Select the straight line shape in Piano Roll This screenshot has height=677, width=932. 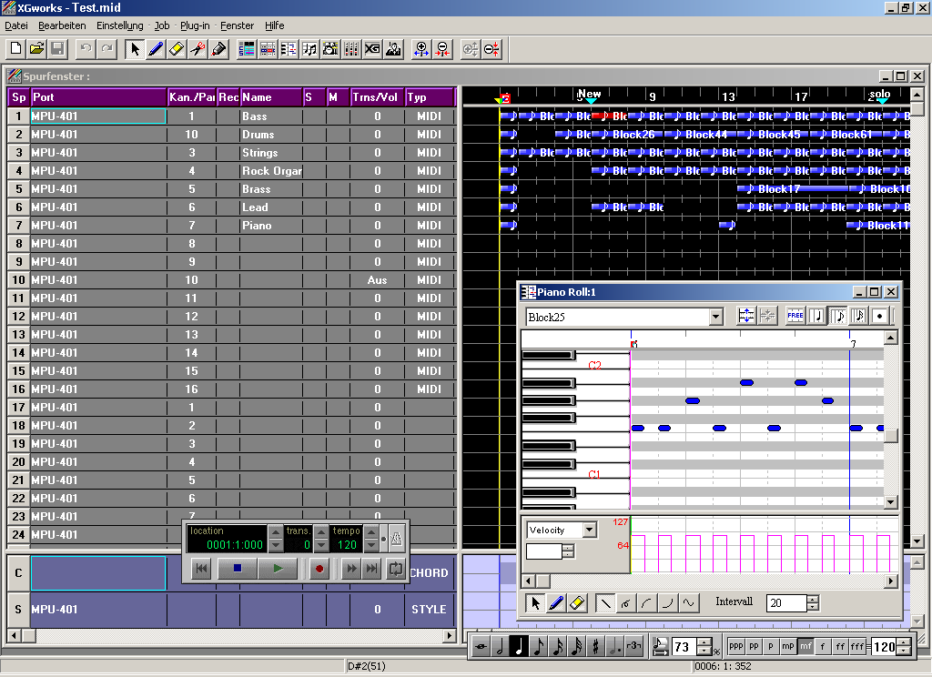coord(605,603)
